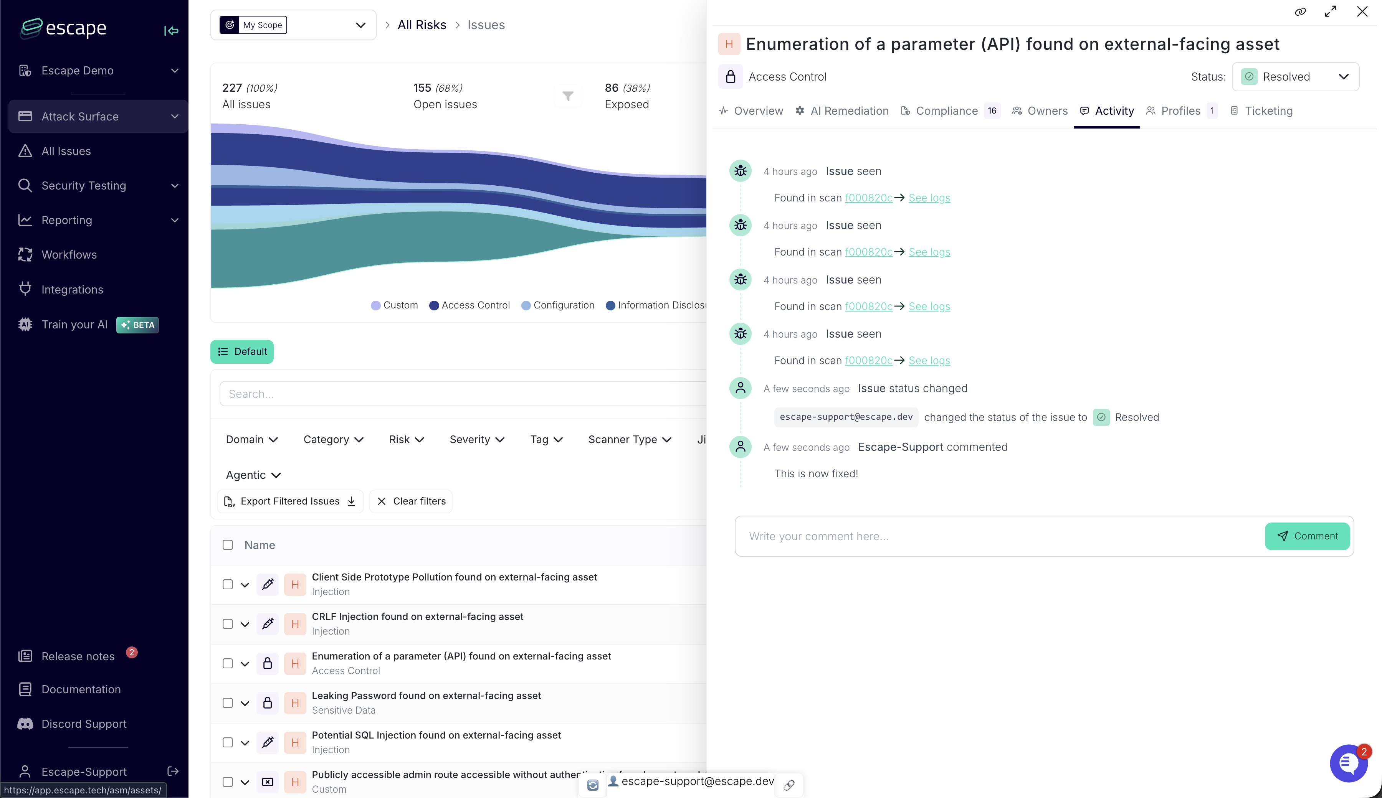Screen dimensions: 1382x798
Task: Open the Status Resolved dropdown
Action: point(1296,77)
